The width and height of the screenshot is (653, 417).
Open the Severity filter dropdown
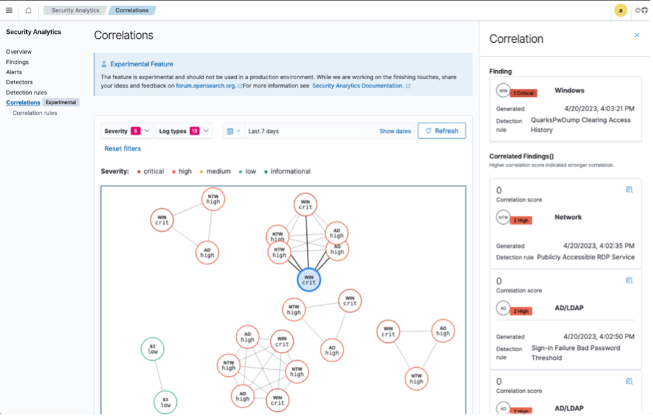click(x=126, y=131)
